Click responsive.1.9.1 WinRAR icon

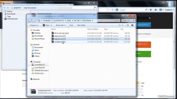click(53, 36)
